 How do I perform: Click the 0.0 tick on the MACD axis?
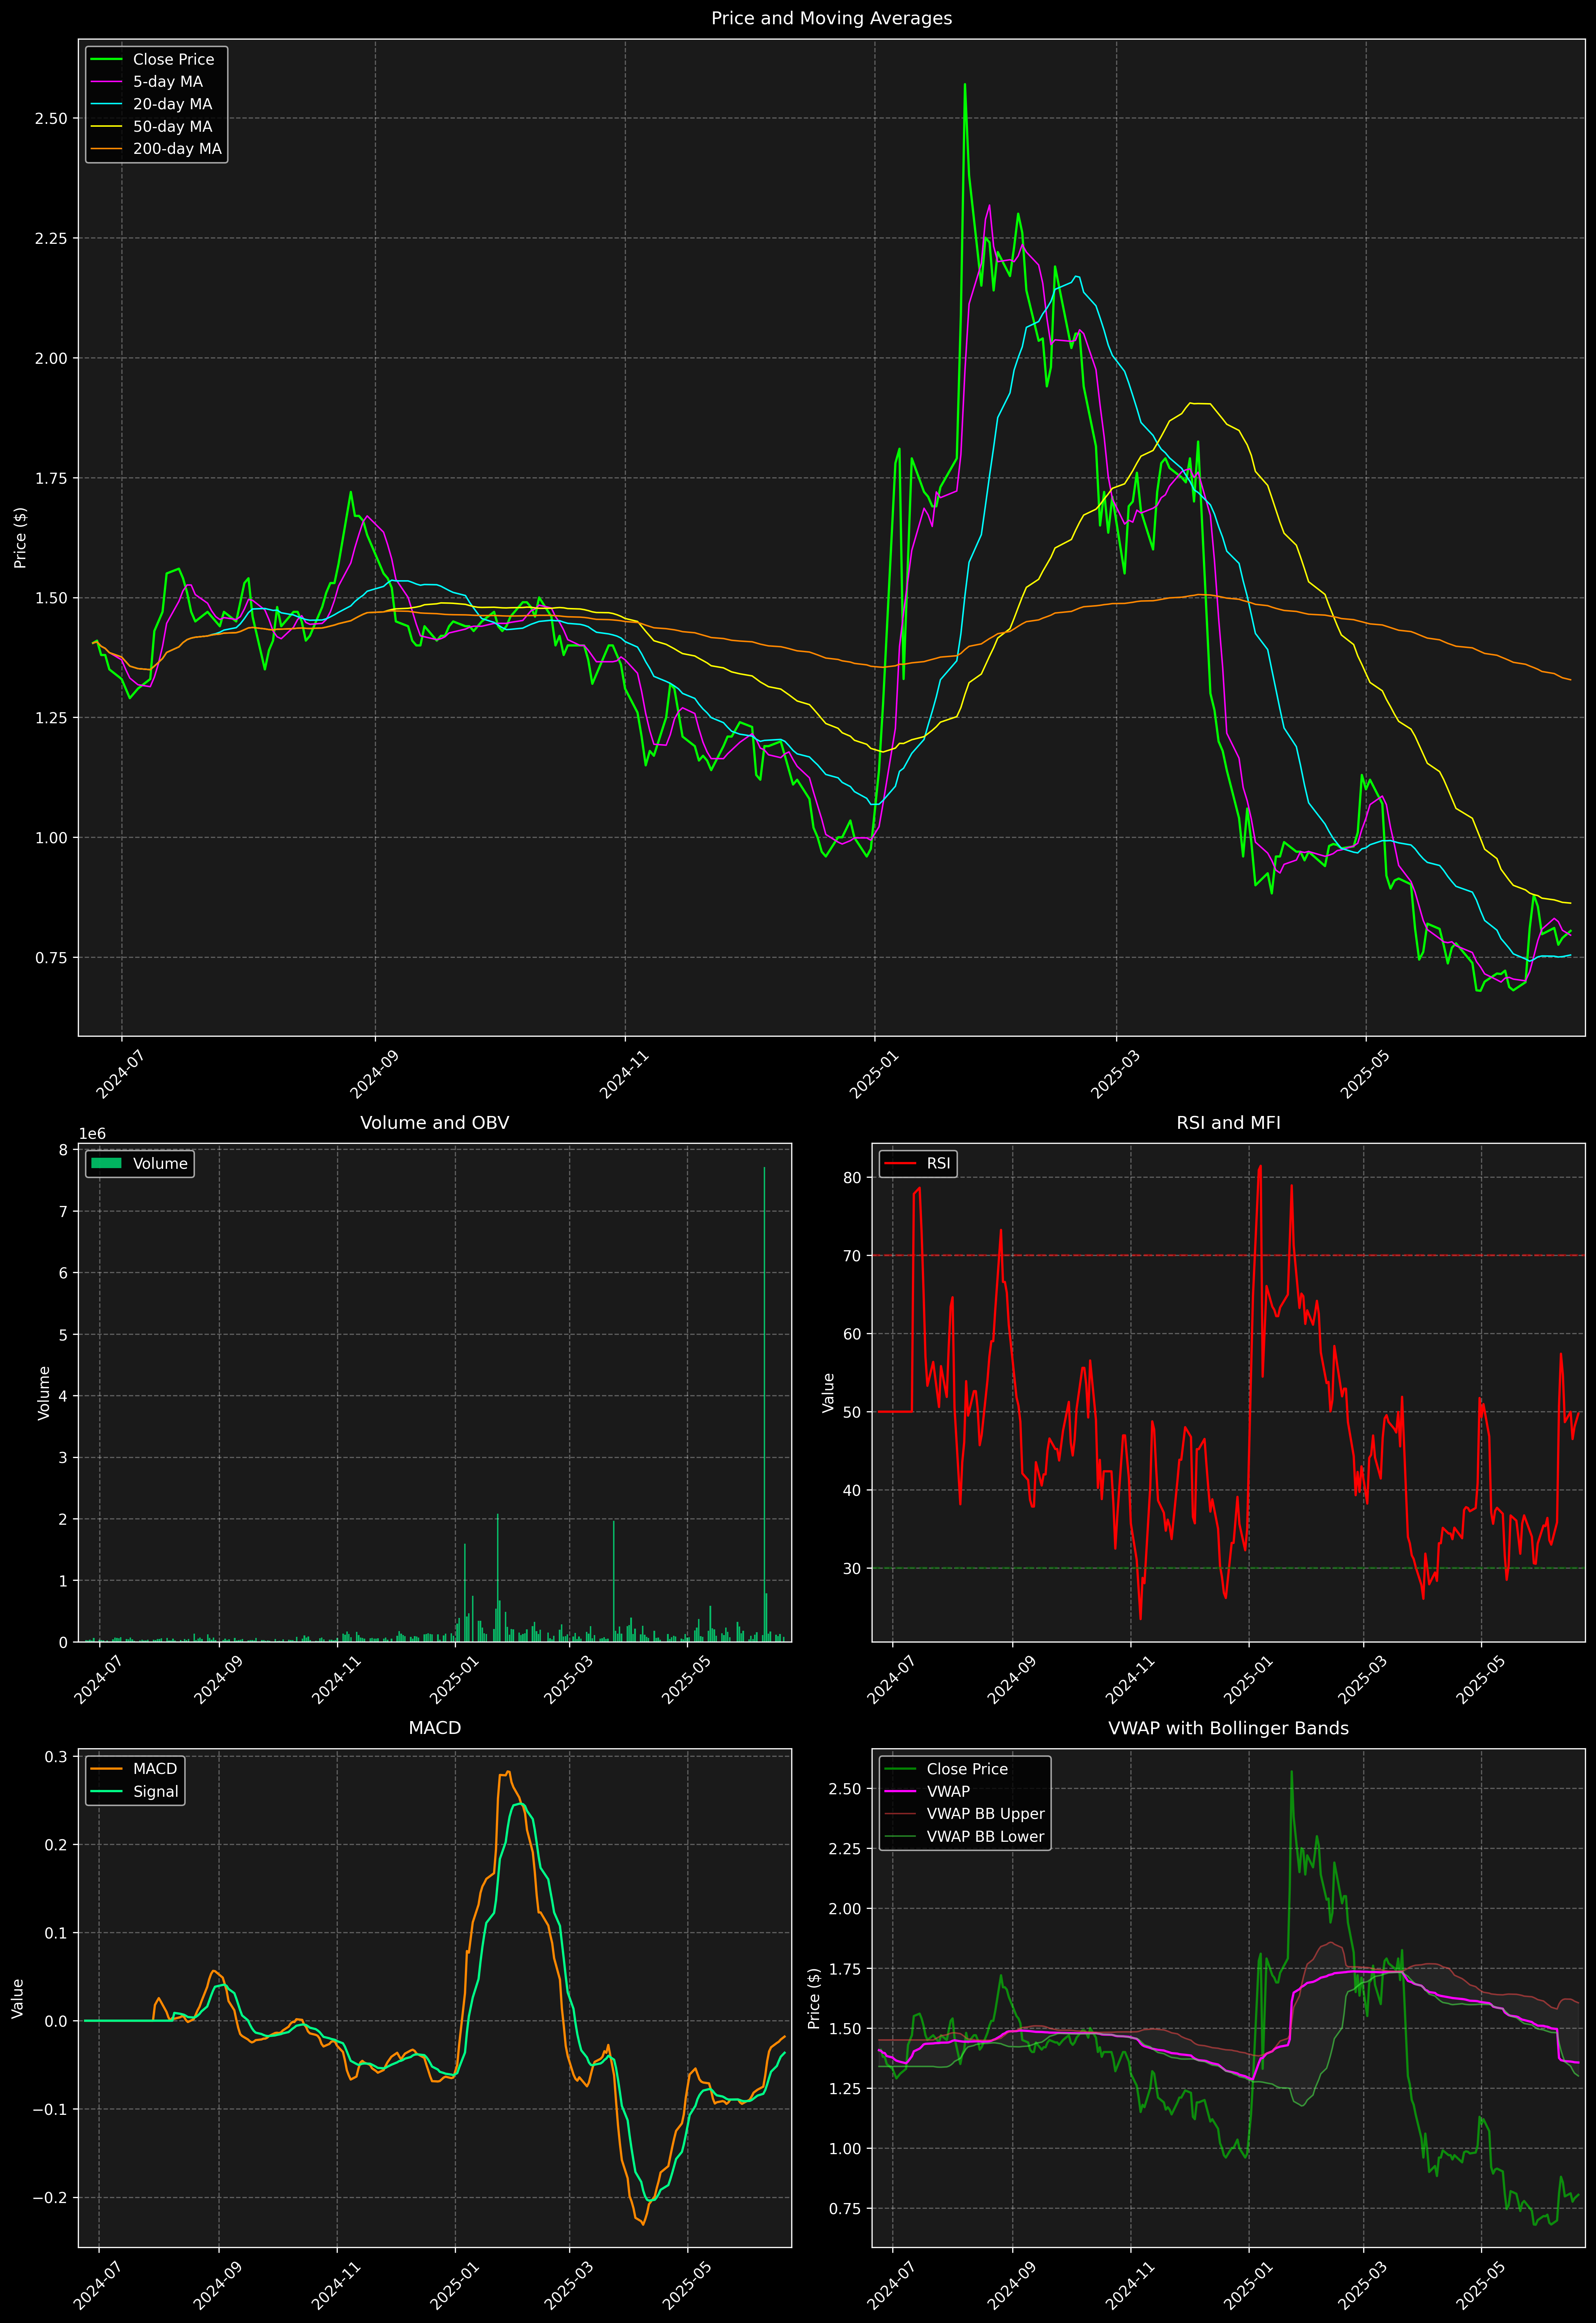click(57, 2021)
